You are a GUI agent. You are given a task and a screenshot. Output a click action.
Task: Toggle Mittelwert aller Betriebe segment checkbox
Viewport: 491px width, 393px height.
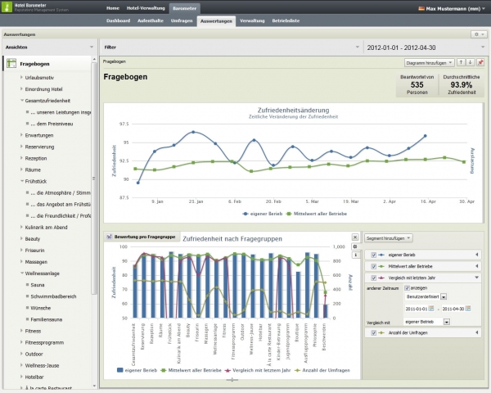point(373,266)
